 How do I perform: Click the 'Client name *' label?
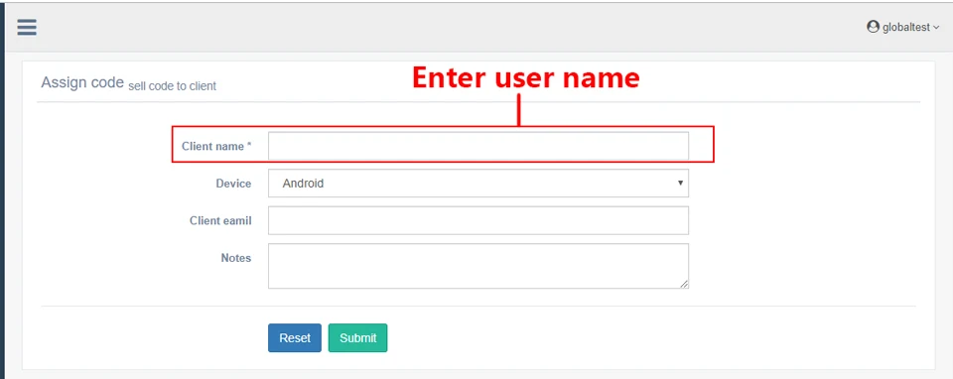[x=216, y=147]
